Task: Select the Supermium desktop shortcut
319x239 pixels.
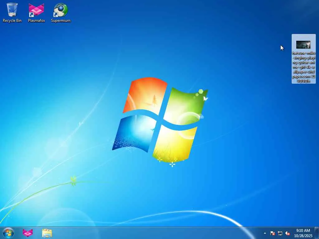Action: tap(61, 12)
